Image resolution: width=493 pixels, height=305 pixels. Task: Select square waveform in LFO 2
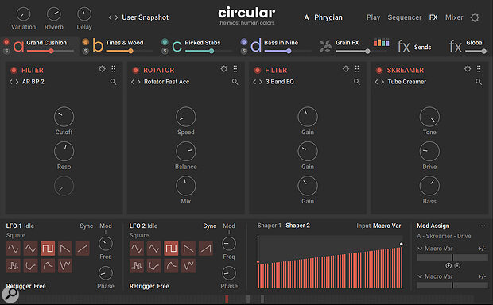(171, 249)
